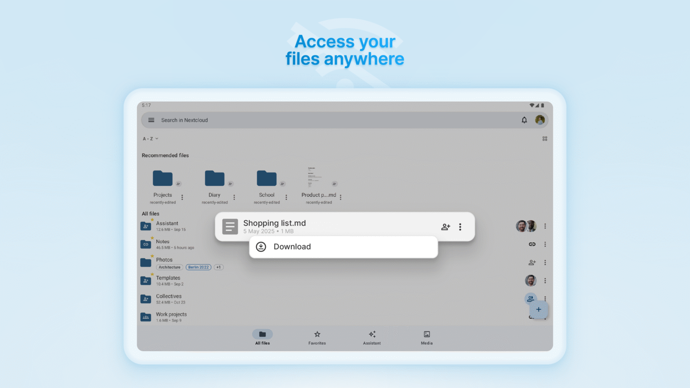Open the Shopping list.md file entry

345,227
